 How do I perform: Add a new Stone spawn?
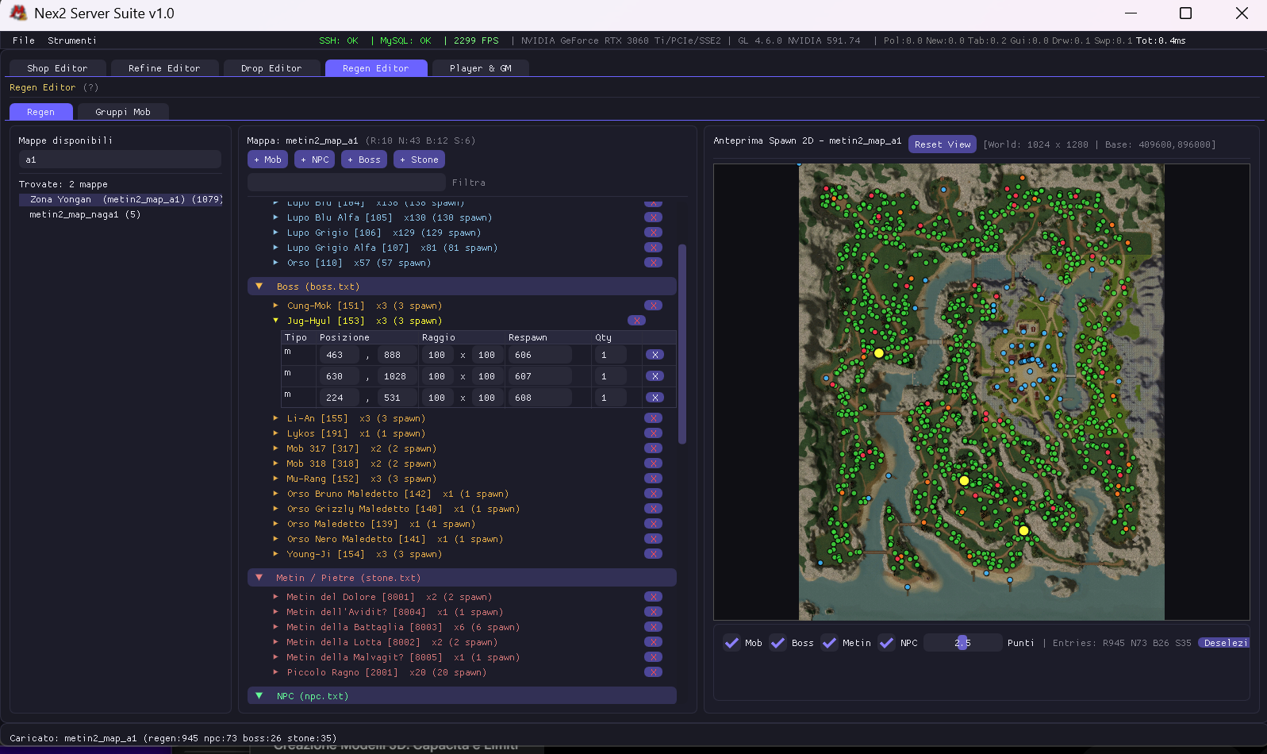tap(419, 160)
